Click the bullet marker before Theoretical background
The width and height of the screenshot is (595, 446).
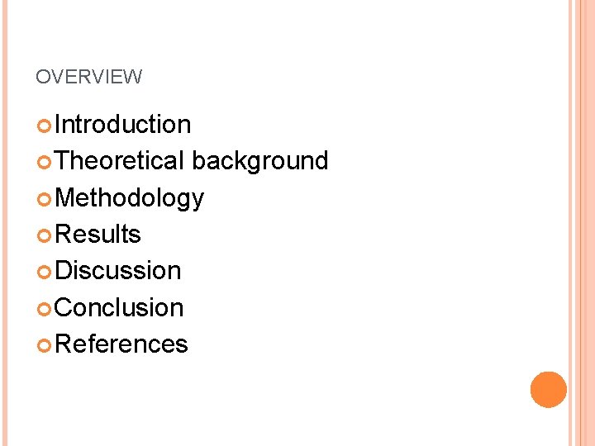(x=44, y=162)
